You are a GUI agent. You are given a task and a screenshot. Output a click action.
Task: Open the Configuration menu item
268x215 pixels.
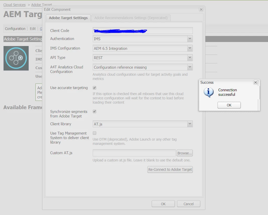pos(15,29)
